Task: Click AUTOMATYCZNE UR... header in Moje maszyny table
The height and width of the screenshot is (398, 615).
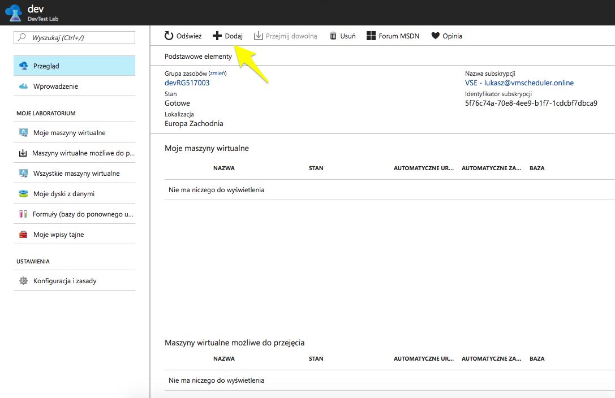Action: [424, 168]
